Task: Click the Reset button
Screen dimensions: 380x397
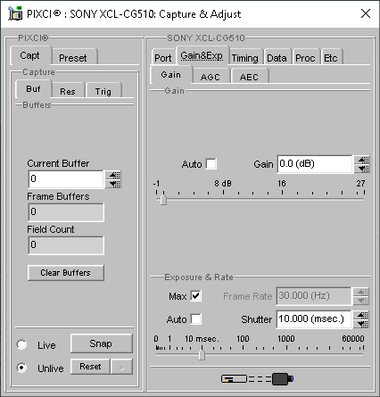Action: 90,367
